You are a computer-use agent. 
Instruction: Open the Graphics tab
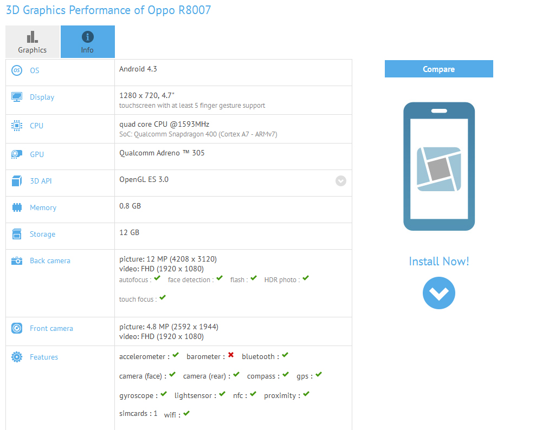[33, 42]
